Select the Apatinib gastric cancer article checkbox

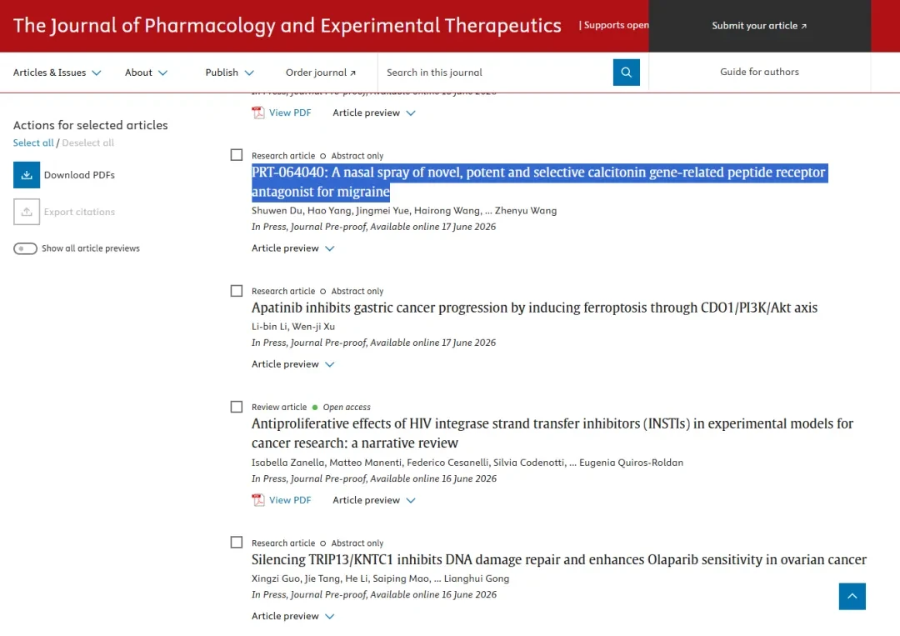pos(237,290)
